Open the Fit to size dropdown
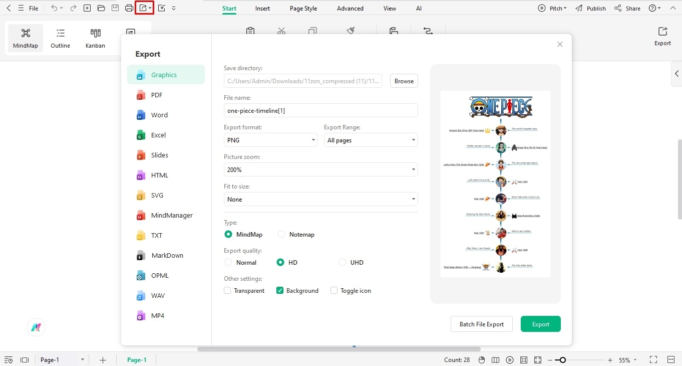The height and width of the screenshot is (366, 682). tap(320, 199)
